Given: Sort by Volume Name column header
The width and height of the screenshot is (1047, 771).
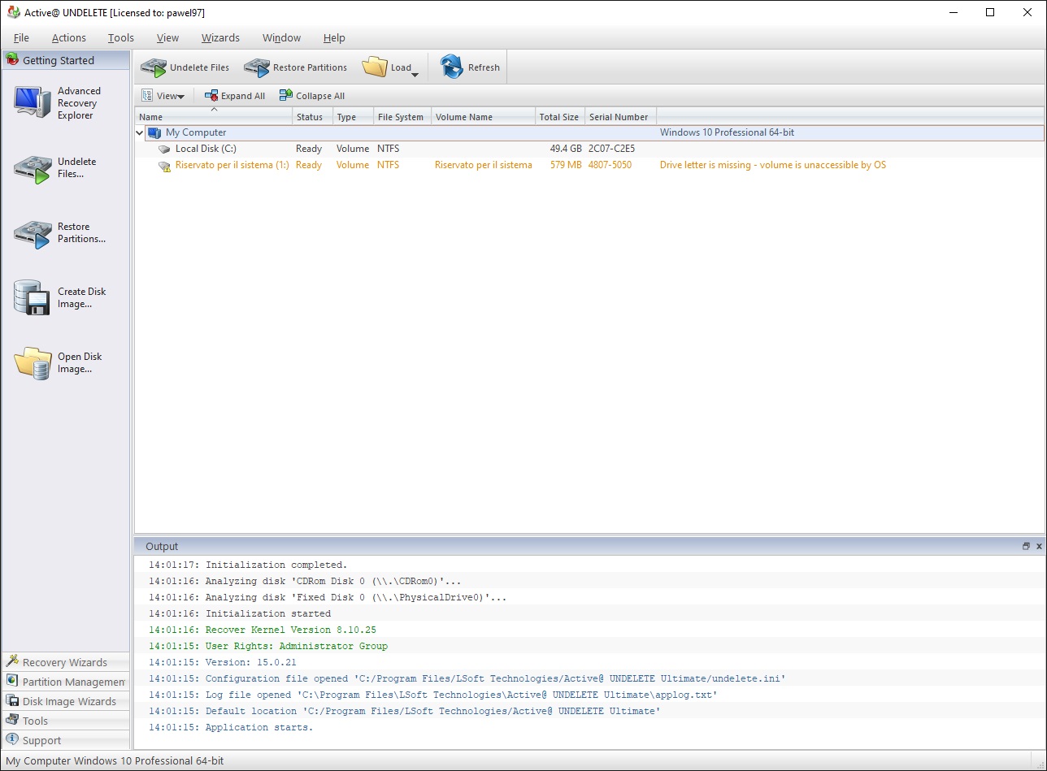Looking at the screenshot, I should tap(484, 117).
